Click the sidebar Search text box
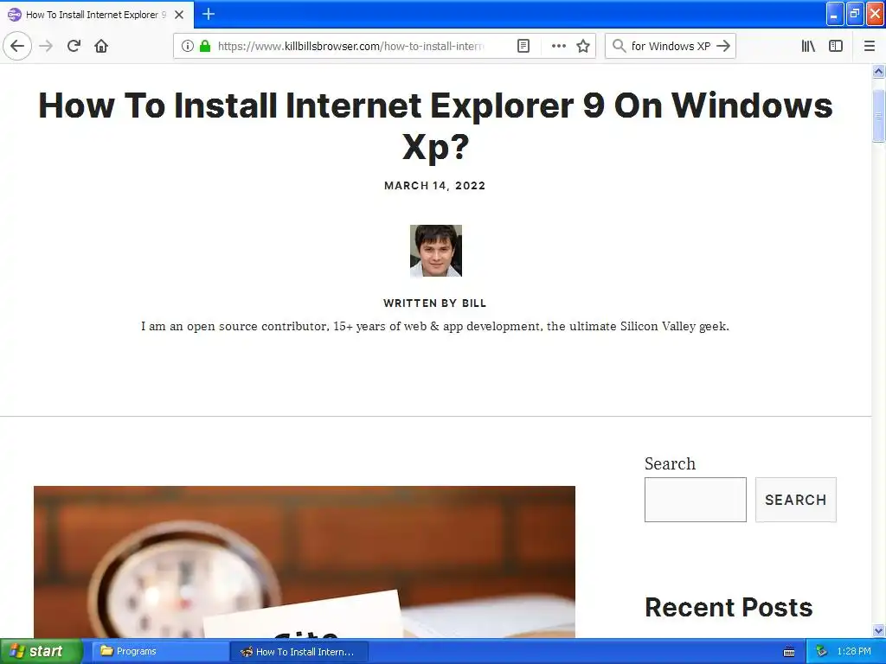 tap(695, 500)
